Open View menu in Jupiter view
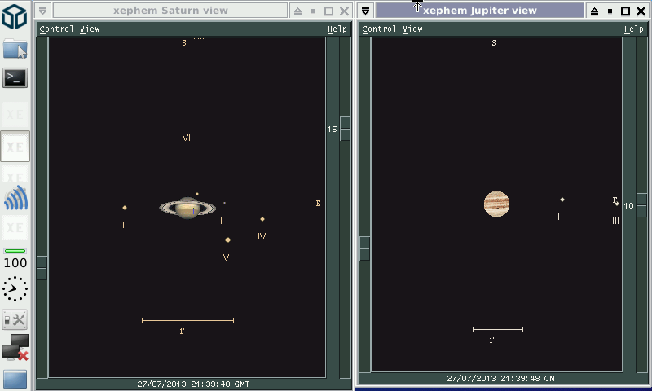This screenshot has height=391, width=652. click(x=412, y=29)
